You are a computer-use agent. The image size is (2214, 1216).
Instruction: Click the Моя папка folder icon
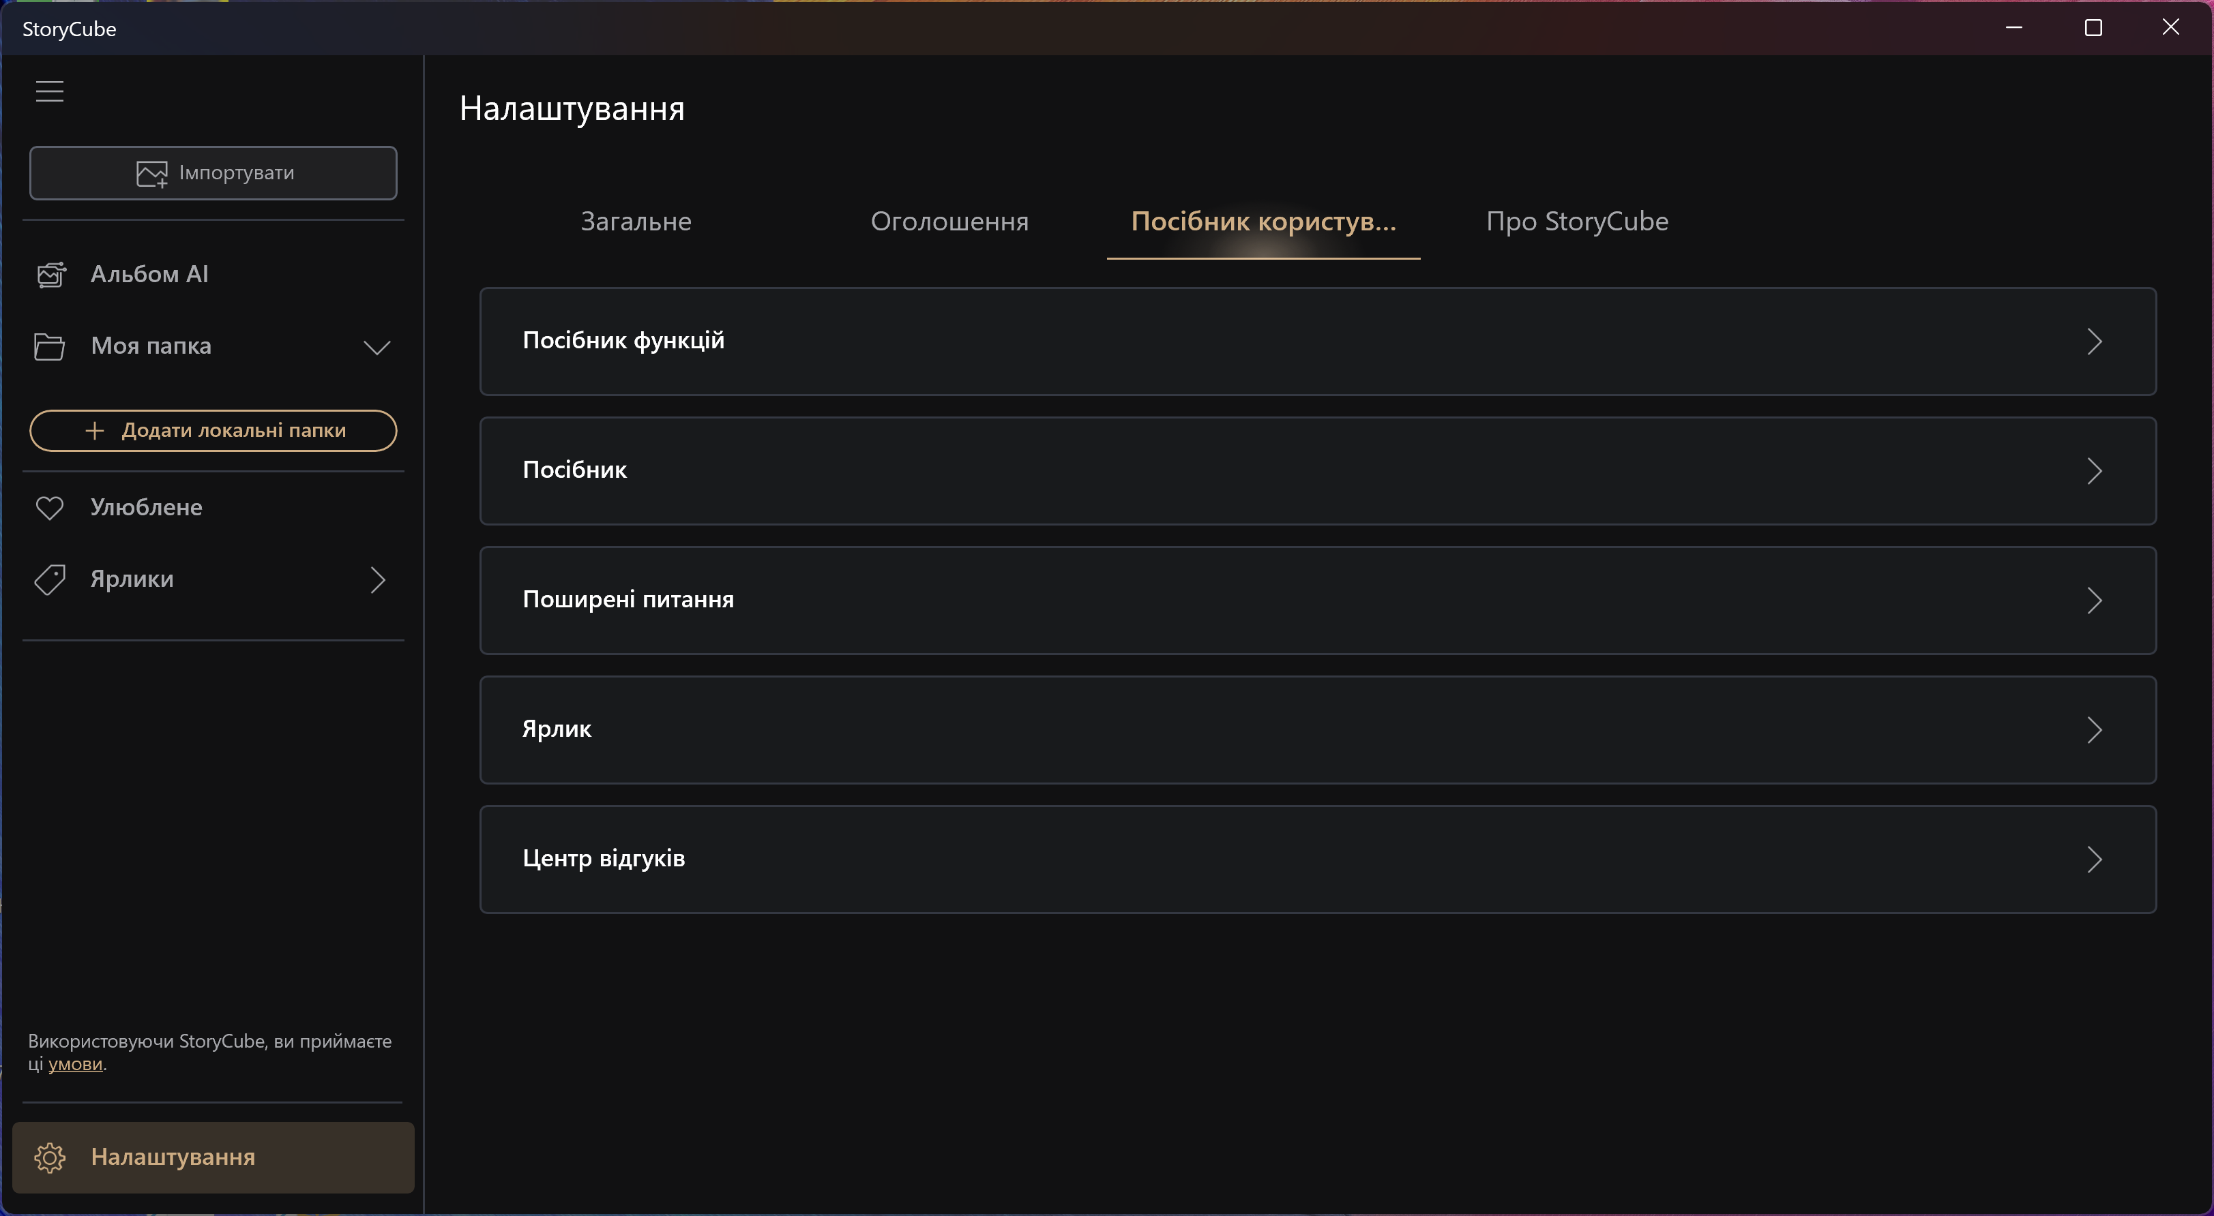[49, 346]
